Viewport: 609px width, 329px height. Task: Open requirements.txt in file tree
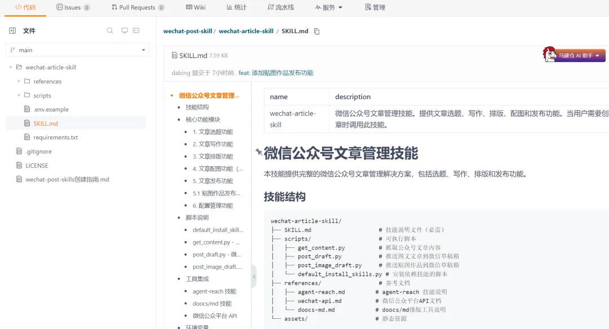[55, 137]
